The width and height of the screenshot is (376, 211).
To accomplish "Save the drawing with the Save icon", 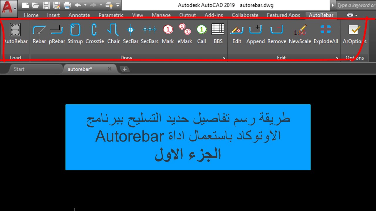I will point(46,5).
